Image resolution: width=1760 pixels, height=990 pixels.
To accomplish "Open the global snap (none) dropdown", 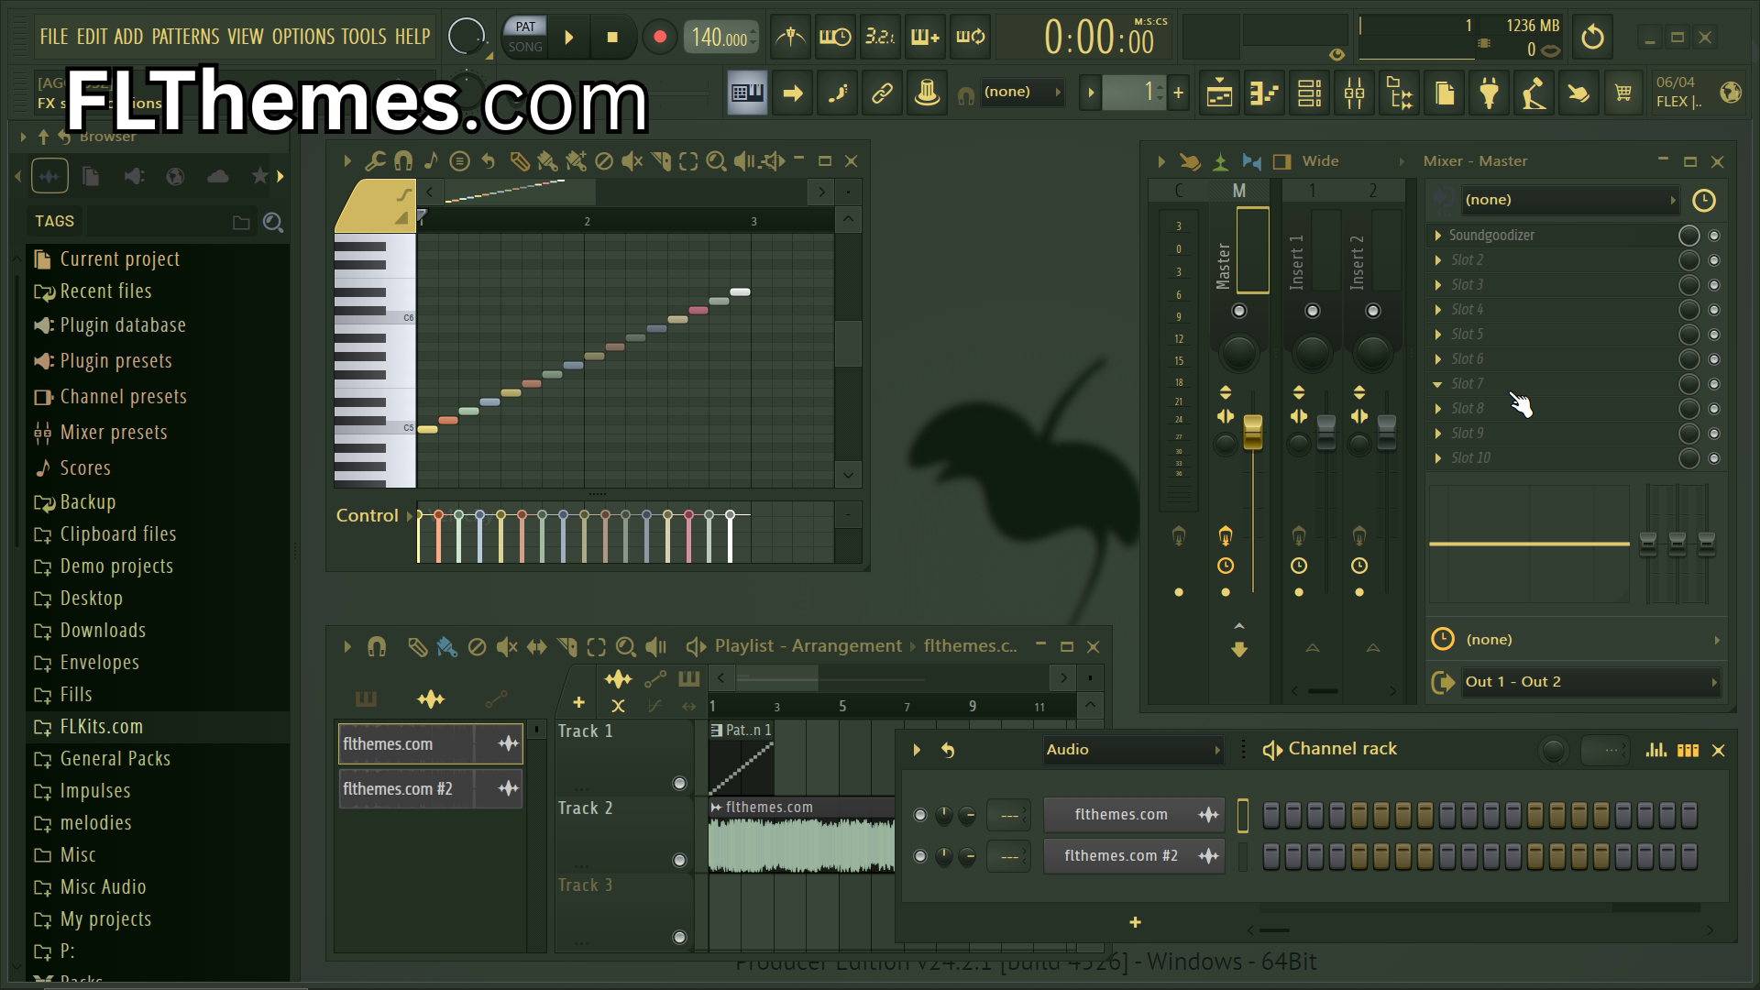I will [1023, 92].
